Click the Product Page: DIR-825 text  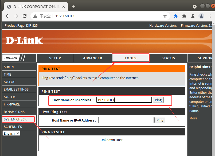pos(21,25)
